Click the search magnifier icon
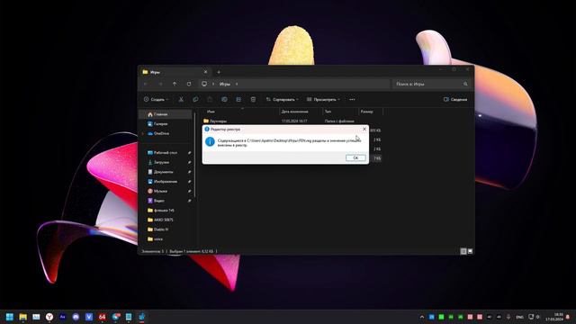This screenshot has width=576, height=324. 465,84
